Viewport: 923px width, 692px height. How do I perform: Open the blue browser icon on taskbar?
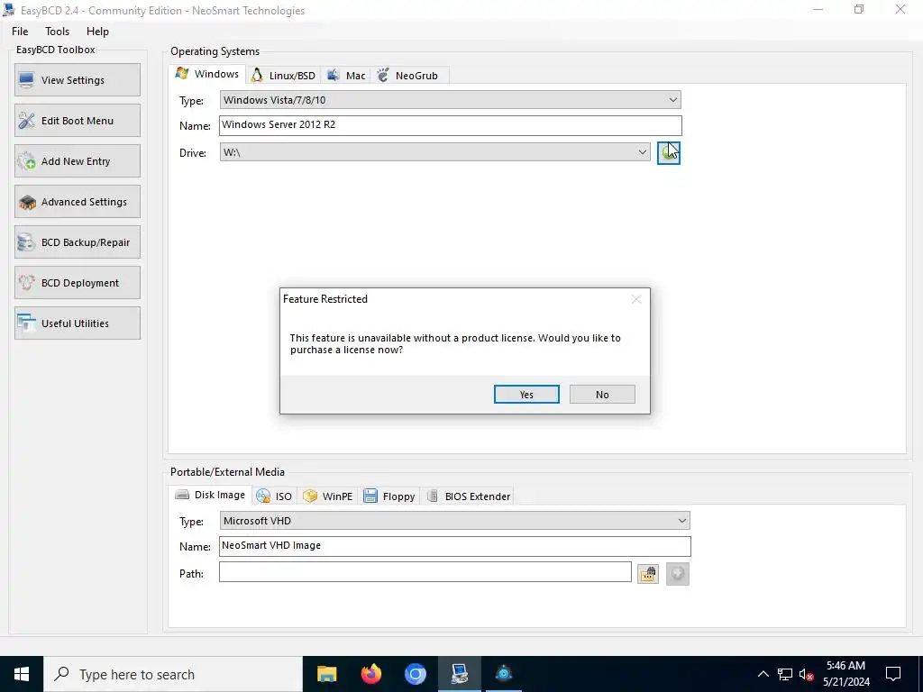[x=415, y=674]
